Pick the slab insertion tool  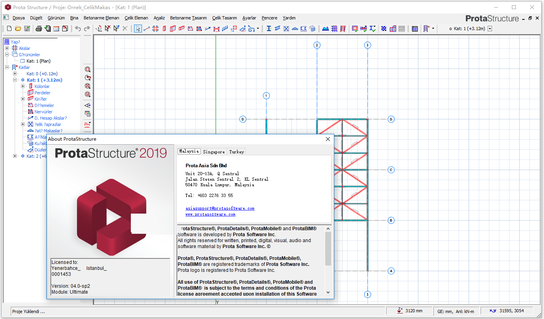(190, 29)
